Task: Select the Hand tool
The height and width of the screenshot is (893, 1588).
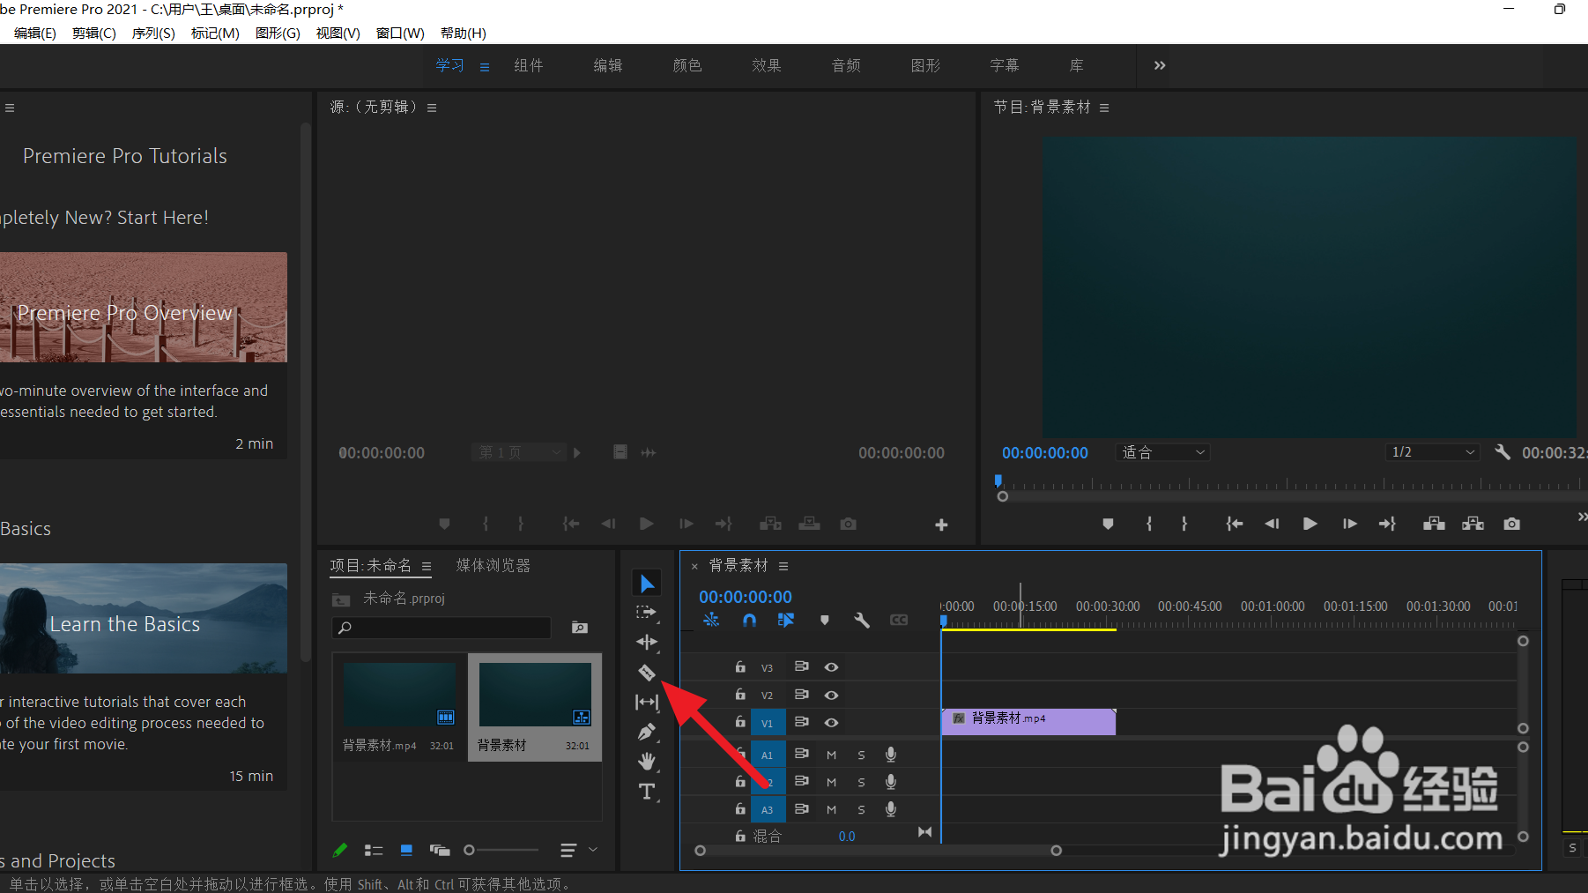Action: (647, 761)
